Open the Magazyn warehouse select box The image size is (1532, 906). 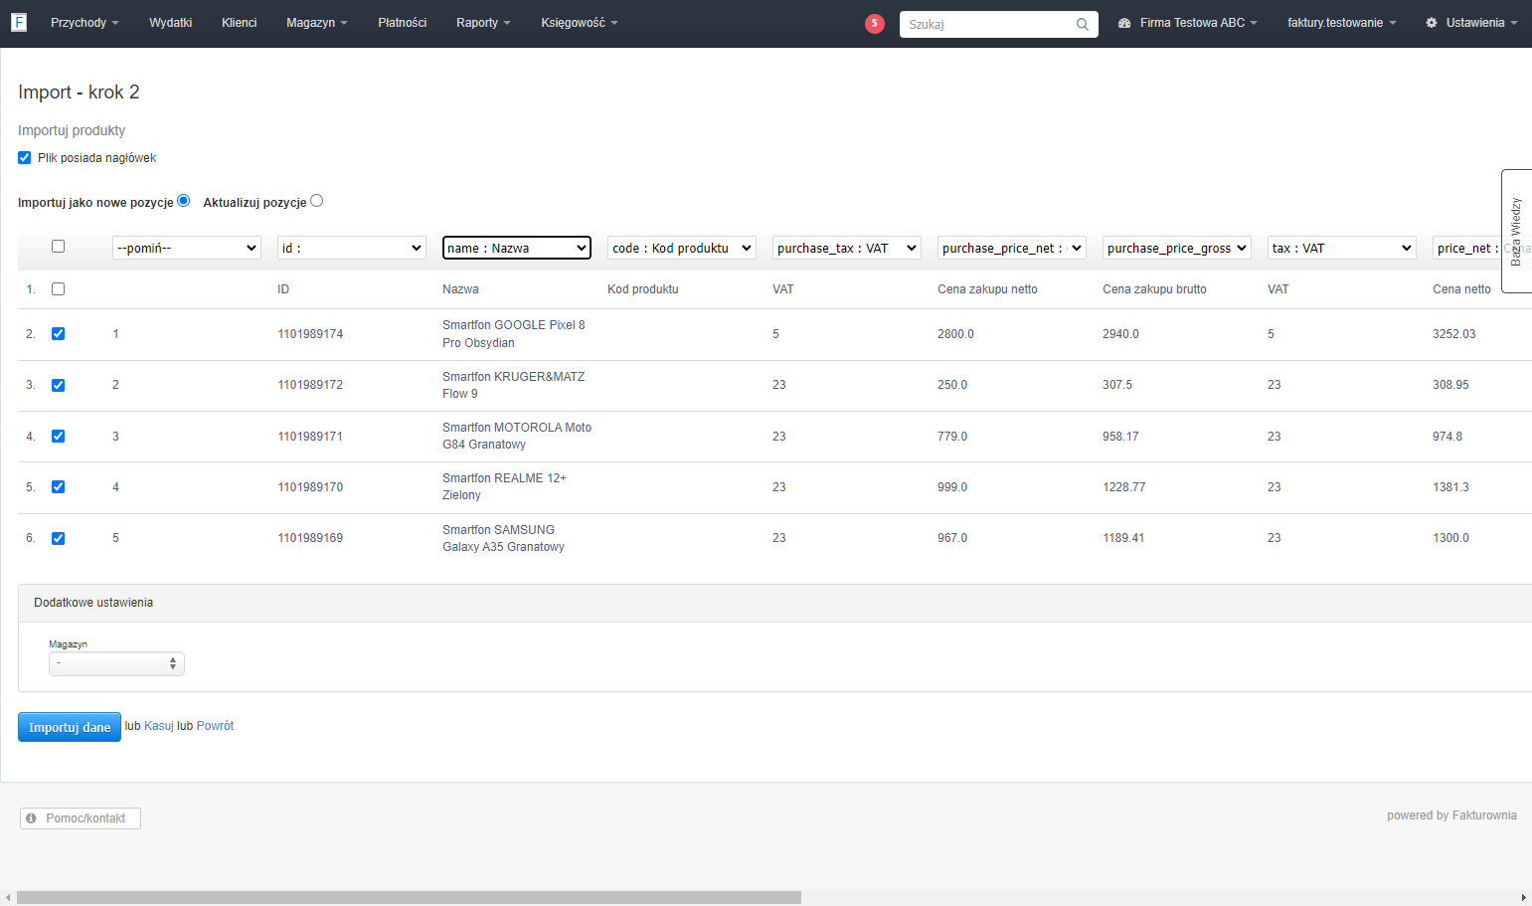(116, 663)
